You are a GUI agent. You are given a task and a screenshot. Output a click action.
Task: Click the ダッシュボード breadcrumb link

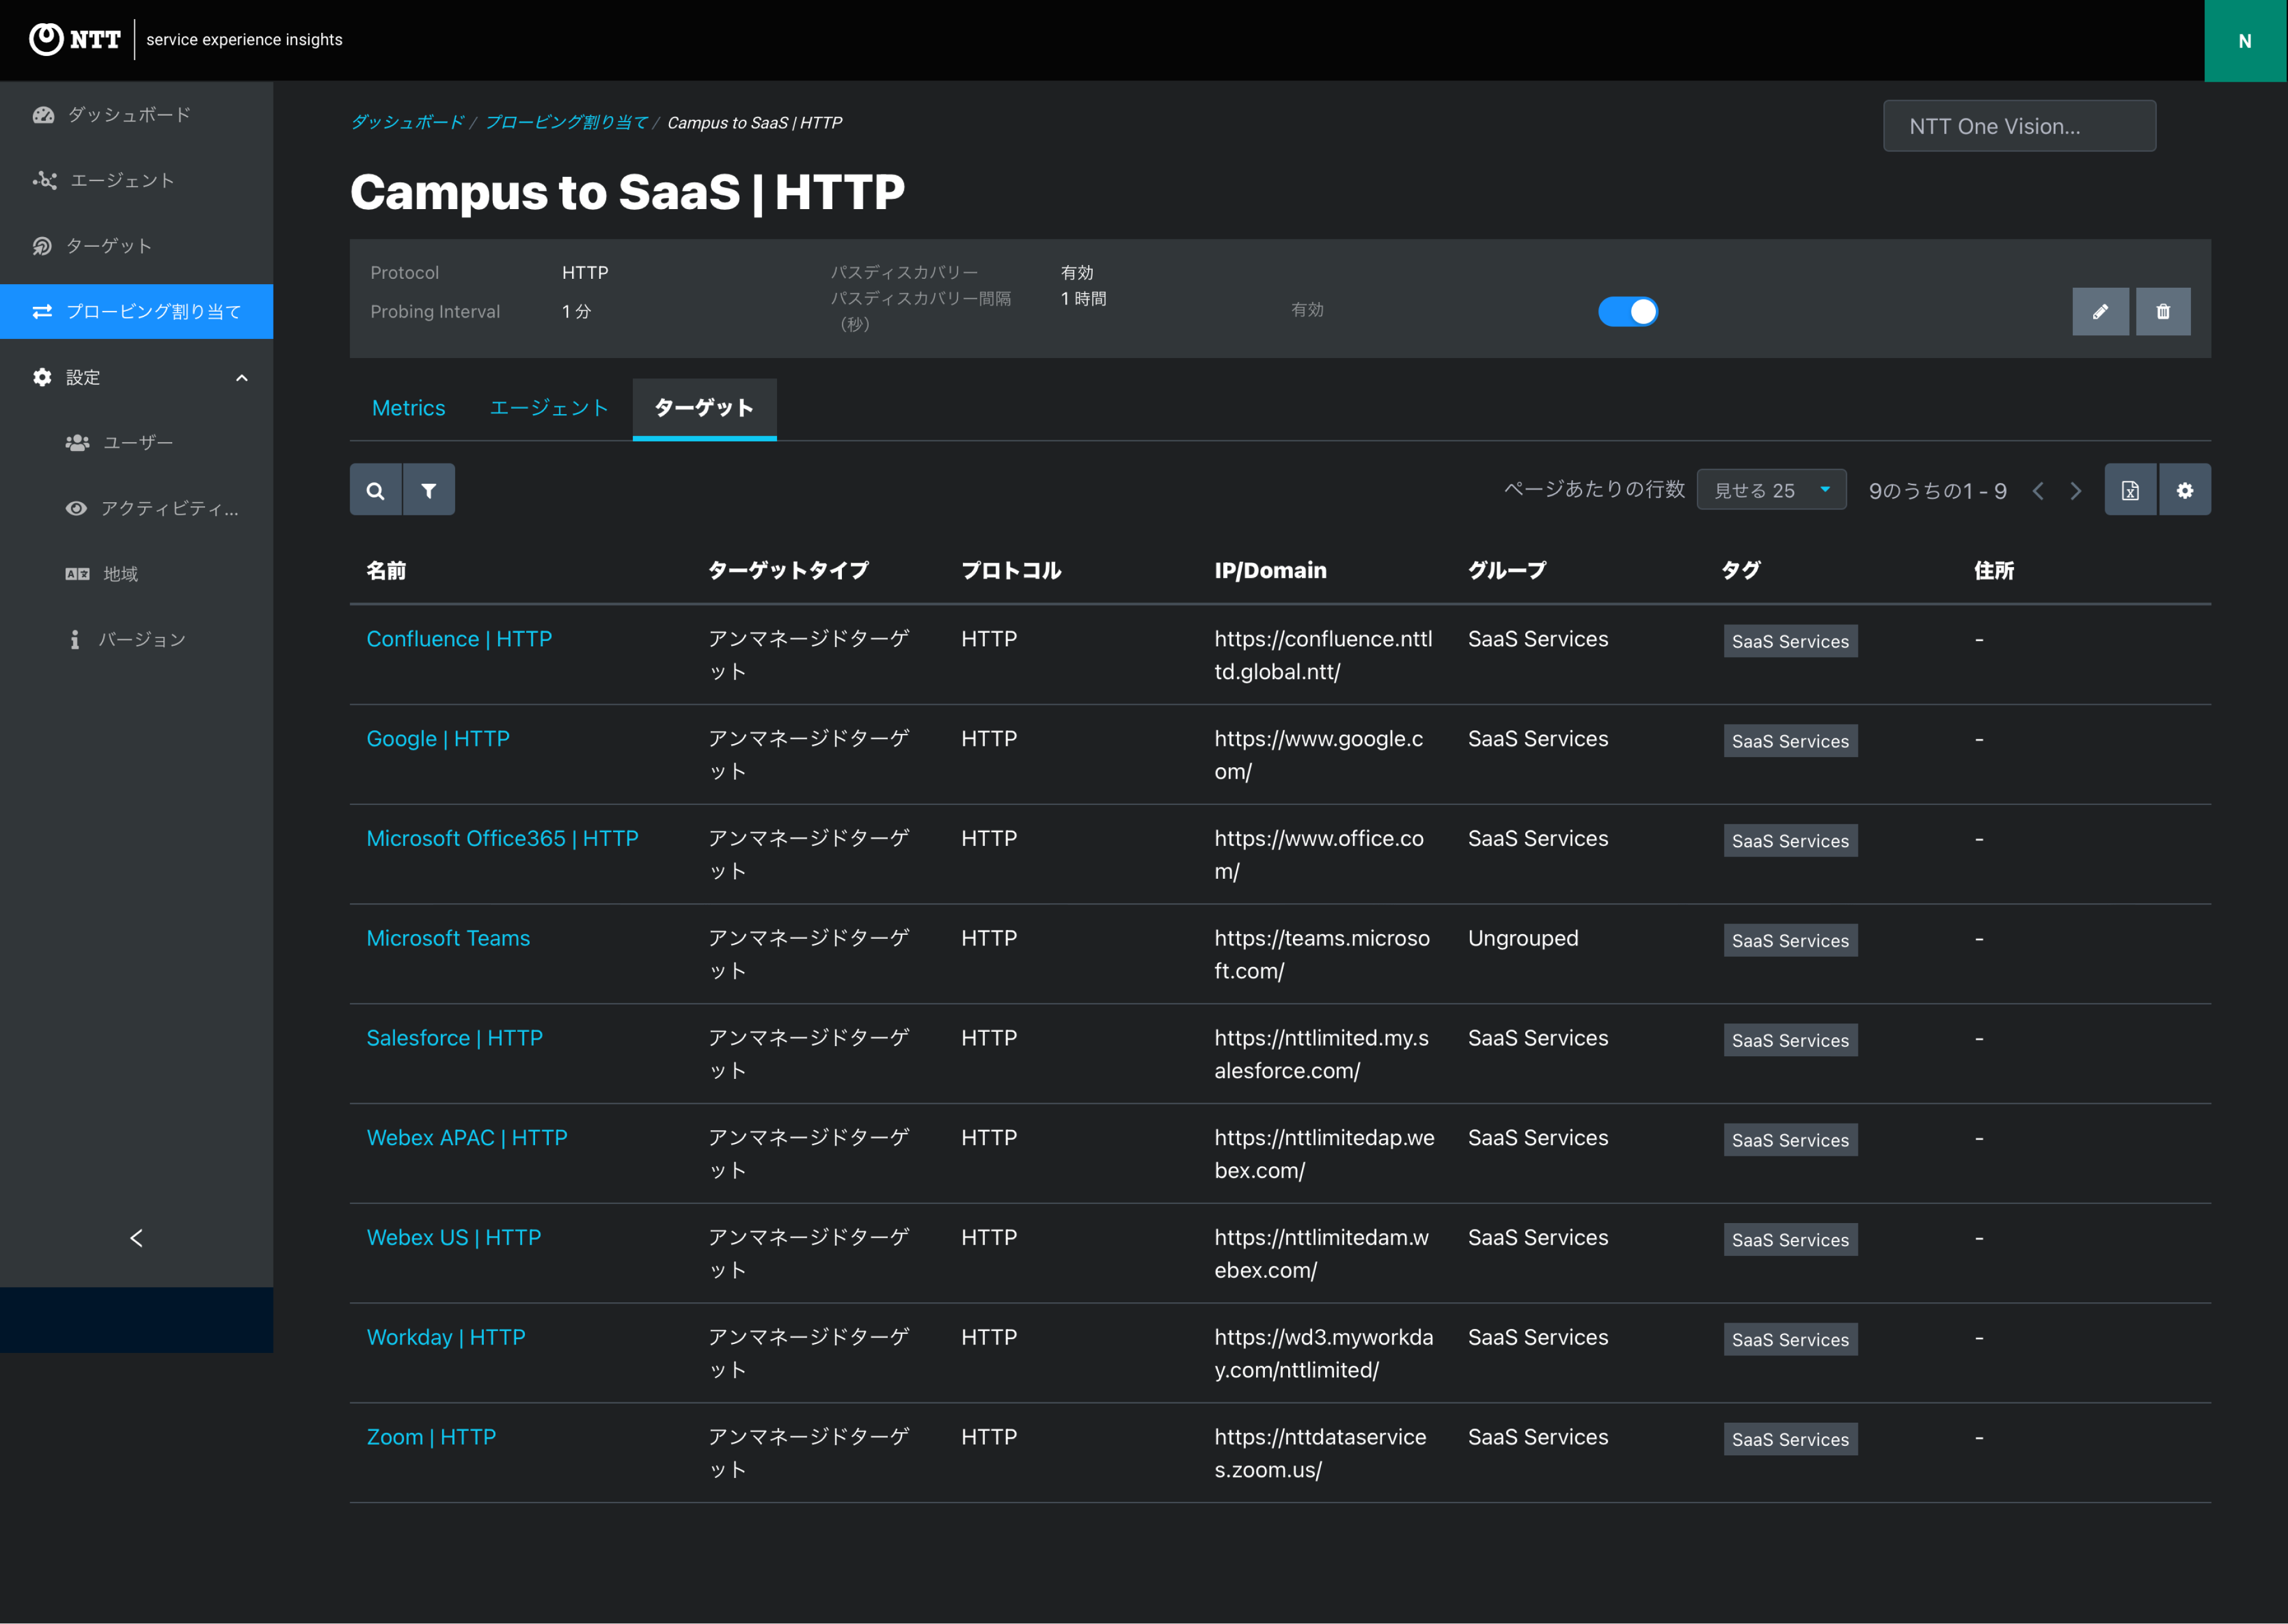407,122
